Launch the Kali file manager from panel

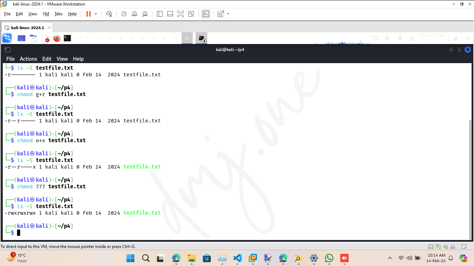coord(33,38)
